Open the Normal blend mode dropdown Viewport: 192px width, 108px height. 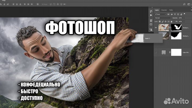[163, 18]
